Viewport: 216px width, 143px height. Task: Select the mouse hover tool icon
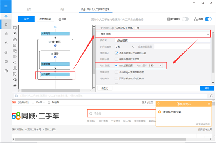tap(15, 74)
